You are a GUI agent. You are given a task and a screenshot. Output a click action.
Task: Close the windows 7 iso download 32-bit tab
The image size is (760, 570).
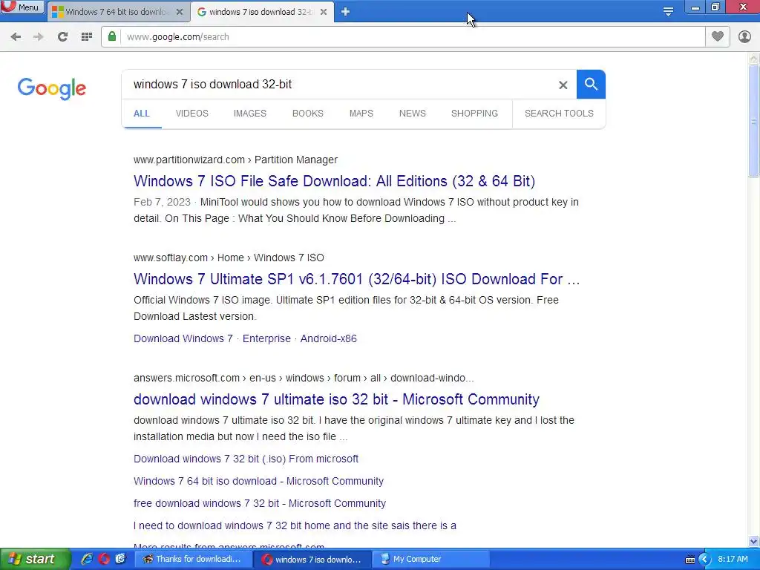coord(324,12)
